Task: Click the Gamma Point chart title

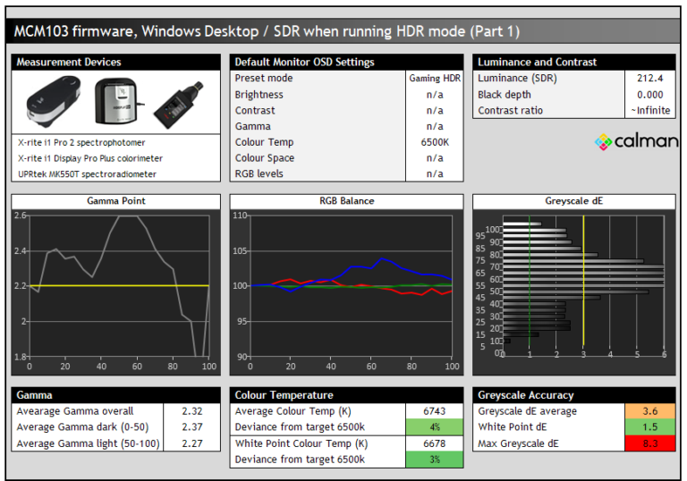Action: [115, 201]
